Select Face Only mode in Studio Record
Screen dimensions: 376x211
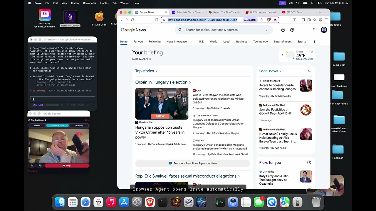pos(79,125)
